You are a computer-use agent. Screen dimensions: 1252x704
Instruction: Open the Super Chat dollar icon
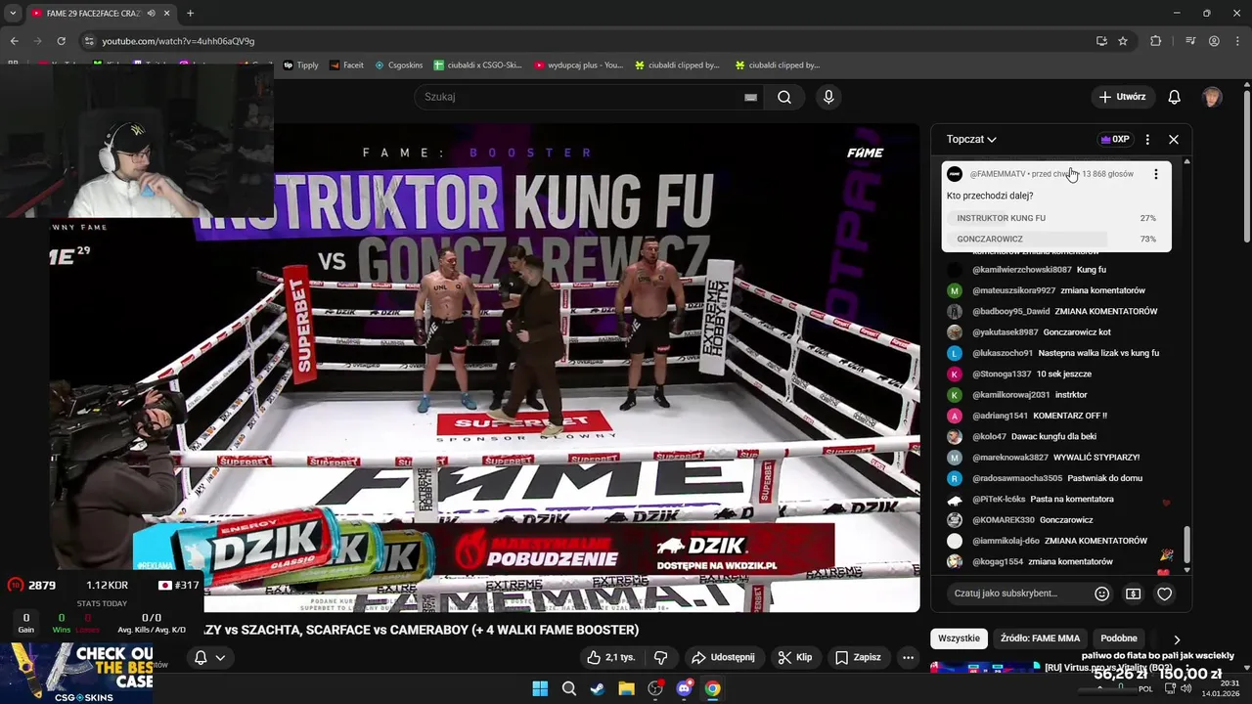[1133, 594]
